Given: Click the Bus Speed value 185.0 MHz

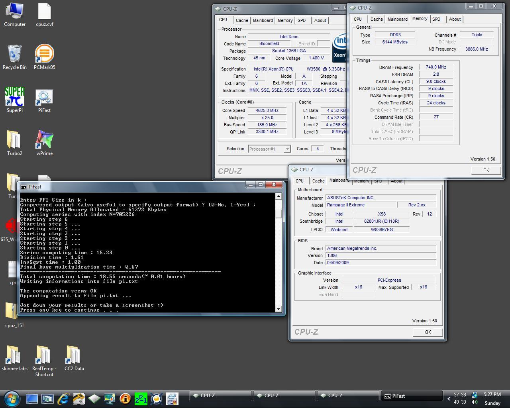Looking at the screenshot, I should pos(267,125).
